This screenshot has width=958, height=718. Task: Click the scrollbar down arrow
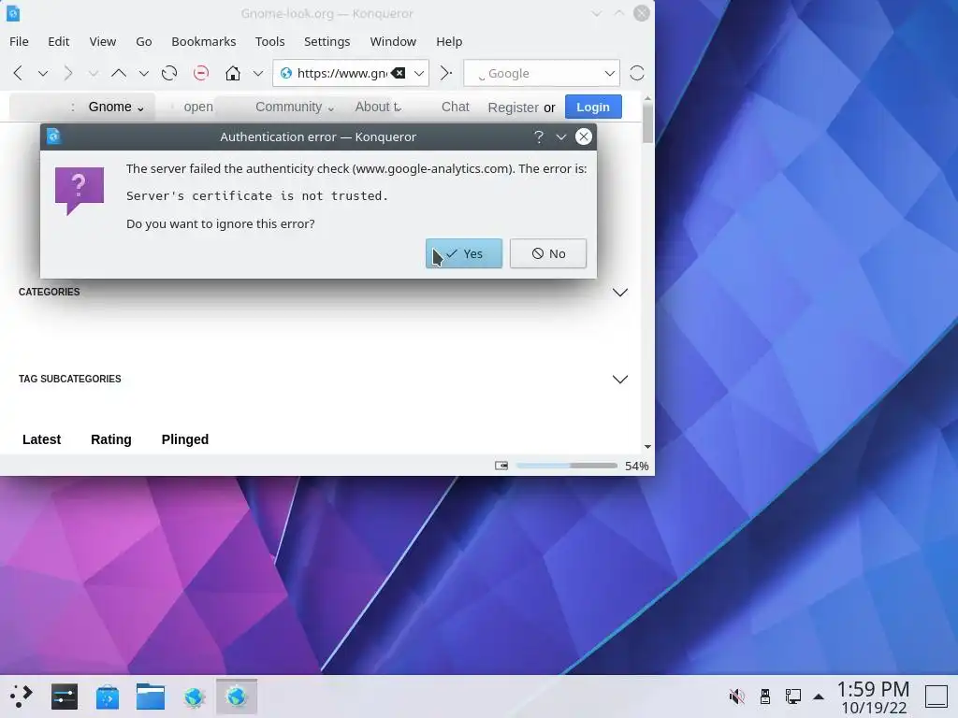647,447
